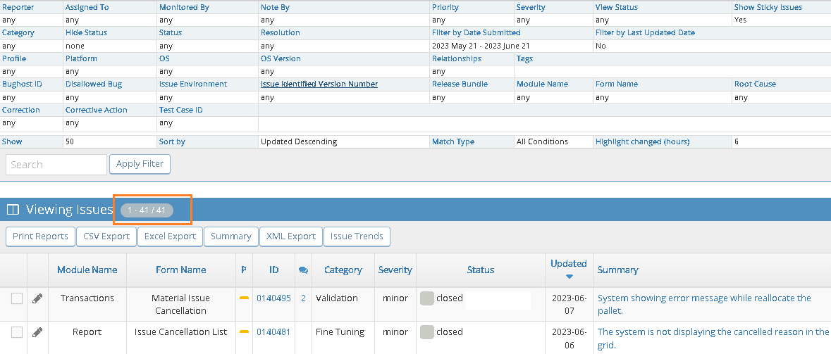Image resolution: width=831 pixels, height=354 pixels.
Task: Open Issue Identified Version Number filter
Action: pyautogui.click(x=319, y=84)
